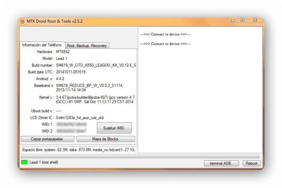The image size is (282, 188).
Task: Click LCD Driver IC 0-otm1283a value
Action: 80,118
